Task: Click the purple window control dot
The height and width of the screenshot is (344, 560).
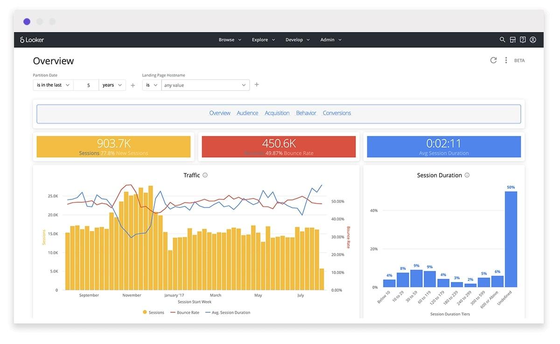Action: tap(27, 21)
